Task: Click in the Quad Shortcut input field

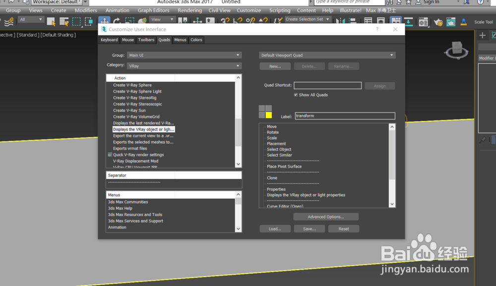Action: pyautogui.click(x=328, y=85)
